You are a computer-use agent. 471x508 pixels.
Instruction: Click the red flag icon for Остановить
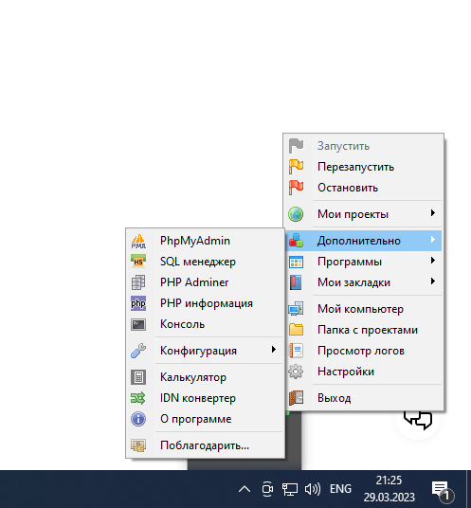coord(296,188)
